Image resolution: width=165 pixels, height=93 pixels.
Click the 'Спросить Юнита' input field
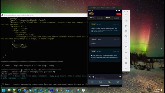click(106, 78)
